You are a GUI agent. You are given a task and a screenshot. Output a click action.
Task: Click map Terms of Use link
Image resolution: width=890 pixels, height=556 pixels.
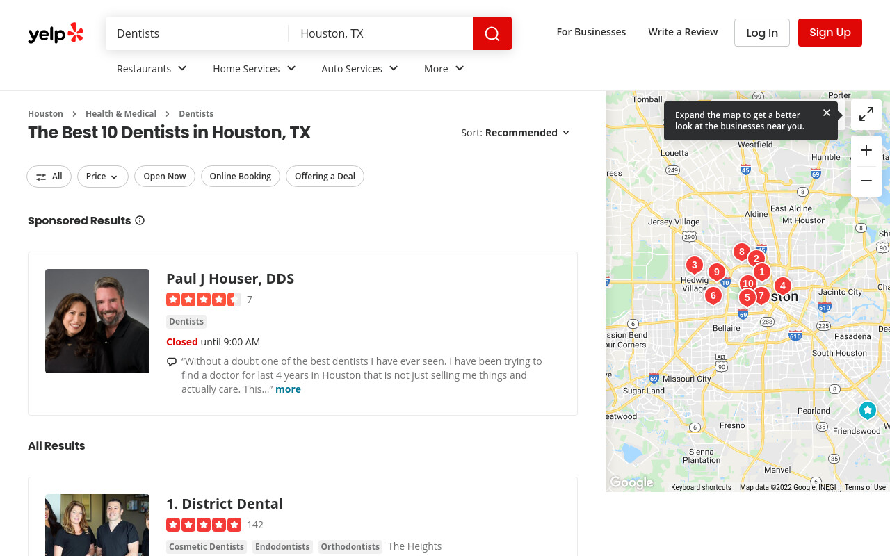click(865, 487)
